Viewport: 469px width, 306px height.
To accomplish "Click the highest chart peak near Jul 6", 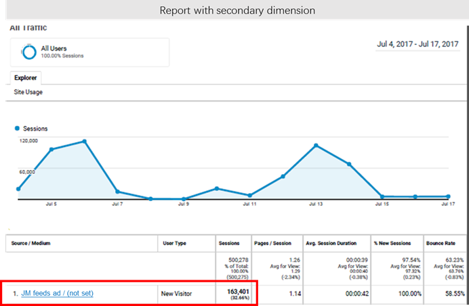I will pyautogui.click(x=84, y=141).
